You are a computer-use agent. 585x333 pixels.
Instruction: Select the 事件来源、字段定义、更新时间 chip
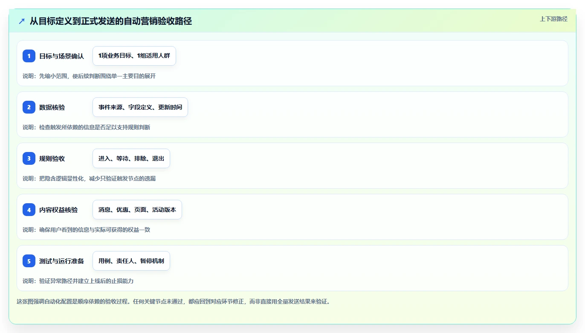point(140,107)
